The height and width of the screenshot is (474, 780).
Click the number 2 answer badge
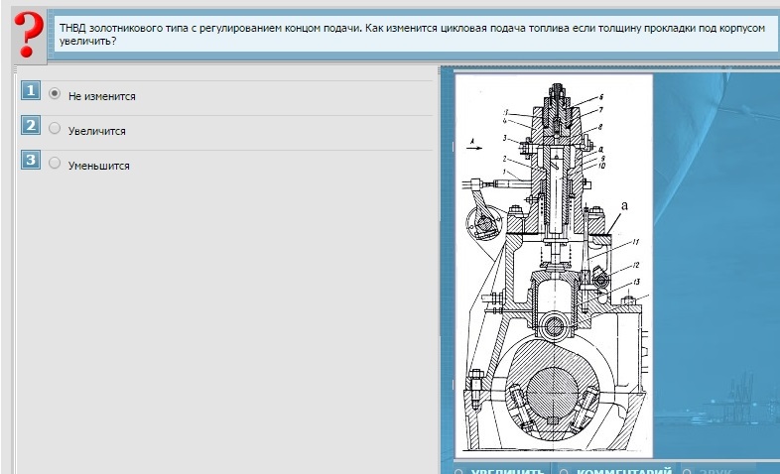31,125
